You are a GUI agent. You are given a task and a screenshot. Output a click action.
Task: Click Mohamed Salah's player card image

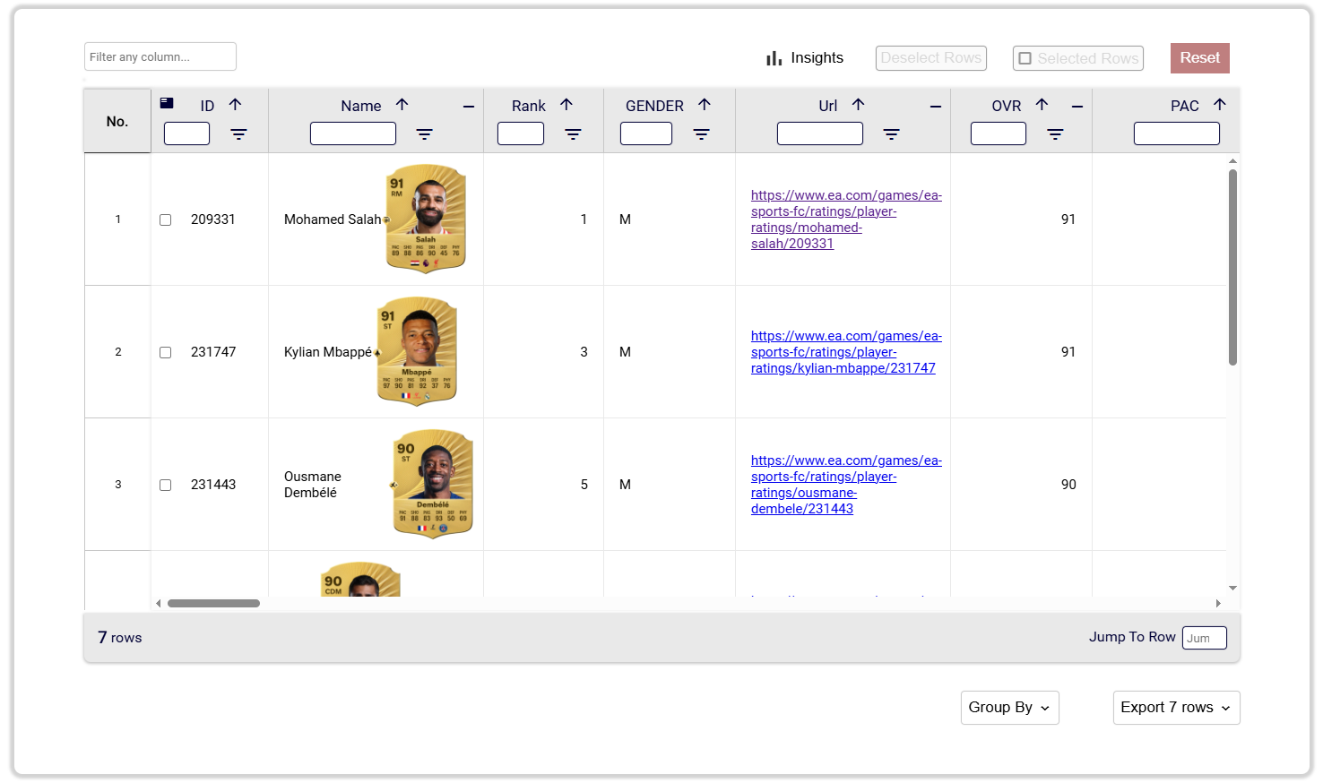pos(426,219)
